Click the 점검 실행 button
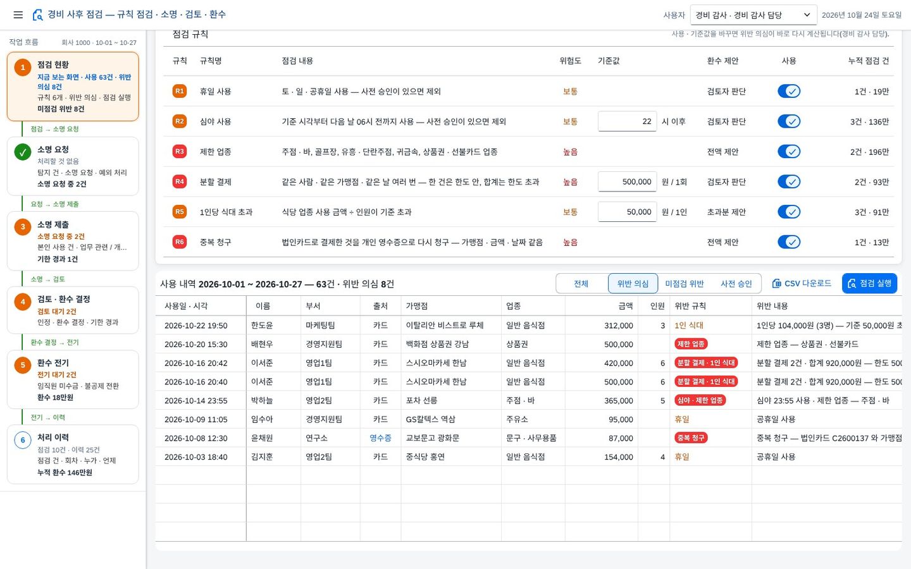911x569 pixels. click(x=869, y=283)
